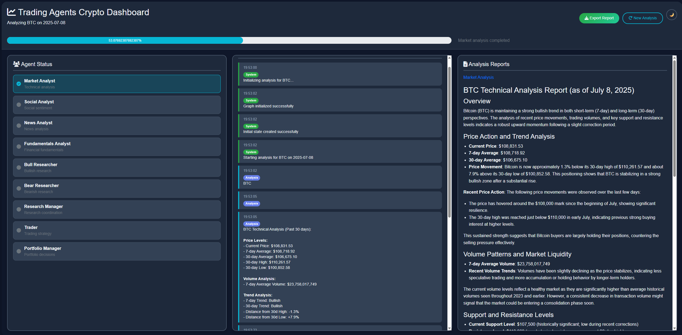Click the Fundamentals Analyst status dot
The height and width of the screenshot is (335, 682).
(19, 147)
